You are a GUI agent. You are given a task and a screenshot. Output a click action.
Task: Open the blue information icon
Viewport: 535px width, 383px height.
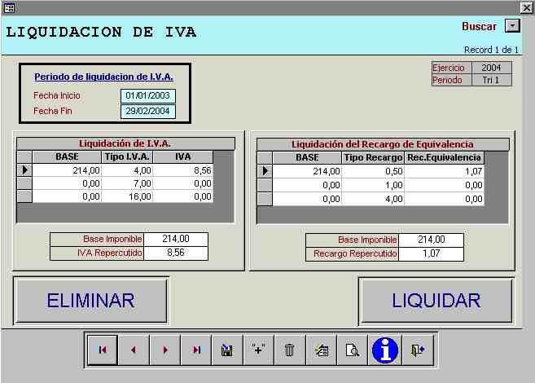(385, 350)
